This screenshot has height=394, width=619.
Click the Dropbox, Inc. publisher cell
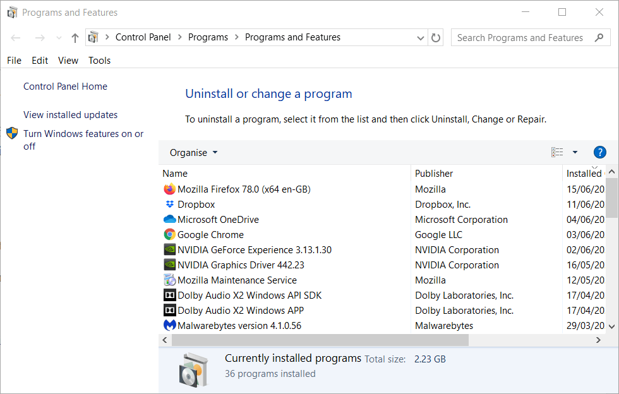coord(443,205)
